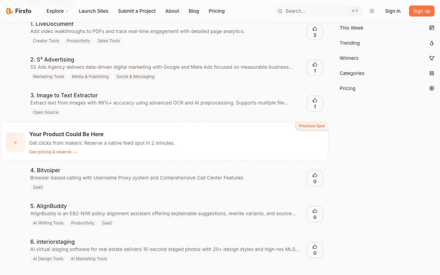Screen dimensions: 440x275
Task: Click the Firsto flame logo icon
Action: click(9, 11)
